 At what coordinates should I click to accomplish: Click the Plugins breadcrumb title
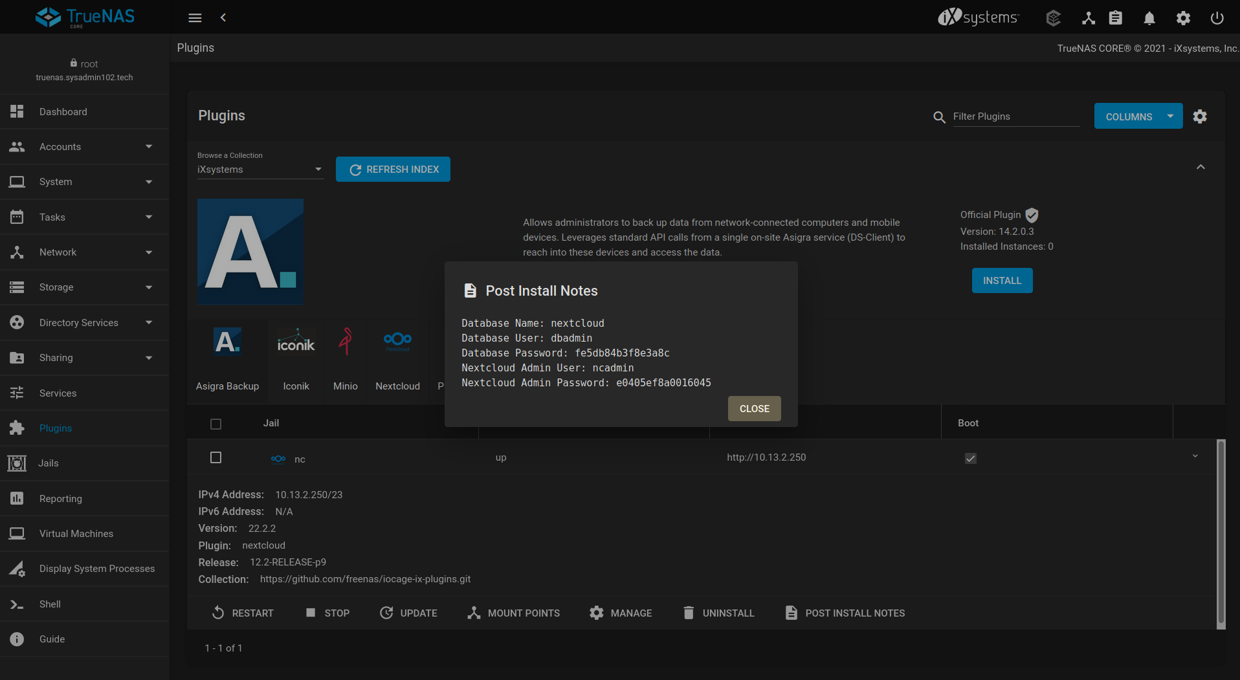click(195, 48)
